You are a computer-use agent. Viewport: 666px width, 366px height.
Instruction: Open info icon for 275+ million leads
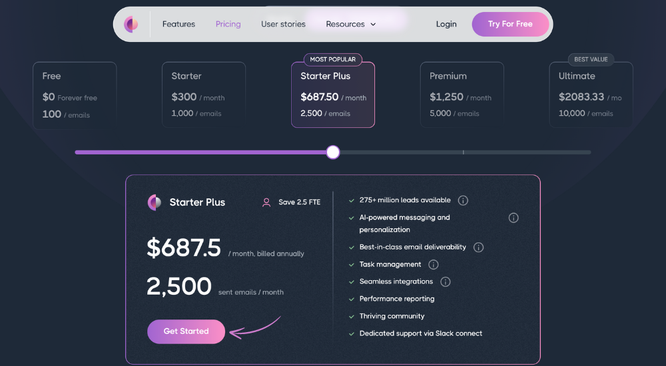click(463, 200)
